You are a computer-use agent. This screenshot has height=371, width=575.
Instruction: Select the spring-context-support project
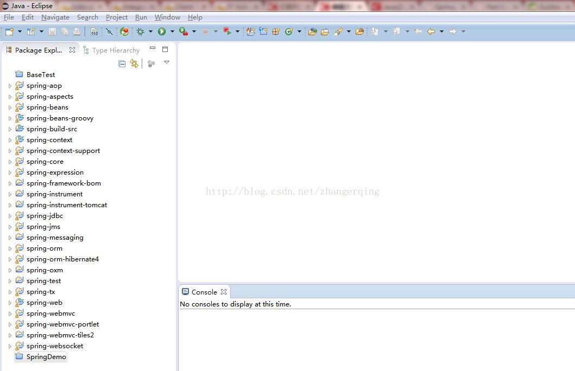pyautogui.click(x=58, y=151)
